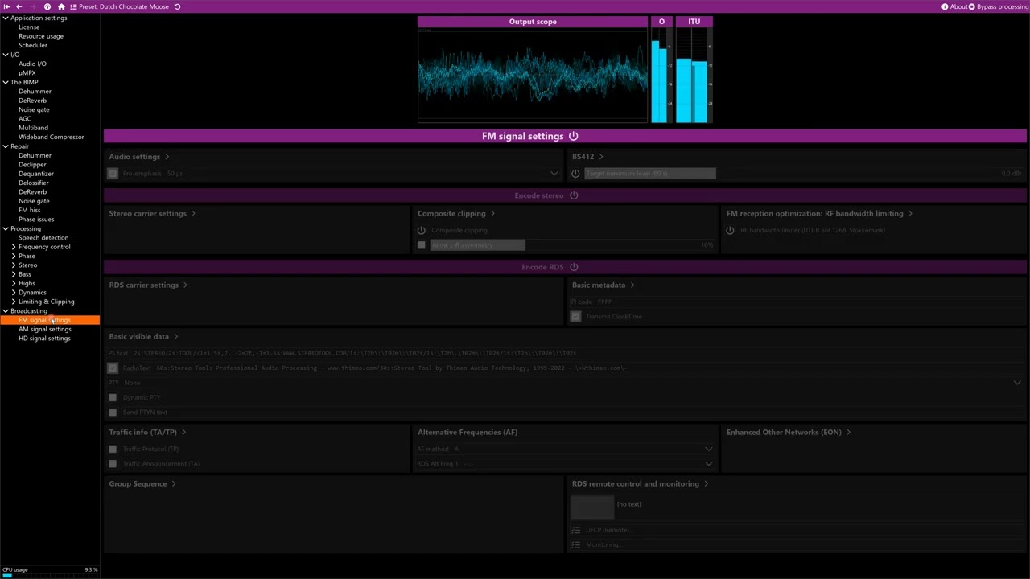
Task: Open the preset list icon
Action: (73, 6)
